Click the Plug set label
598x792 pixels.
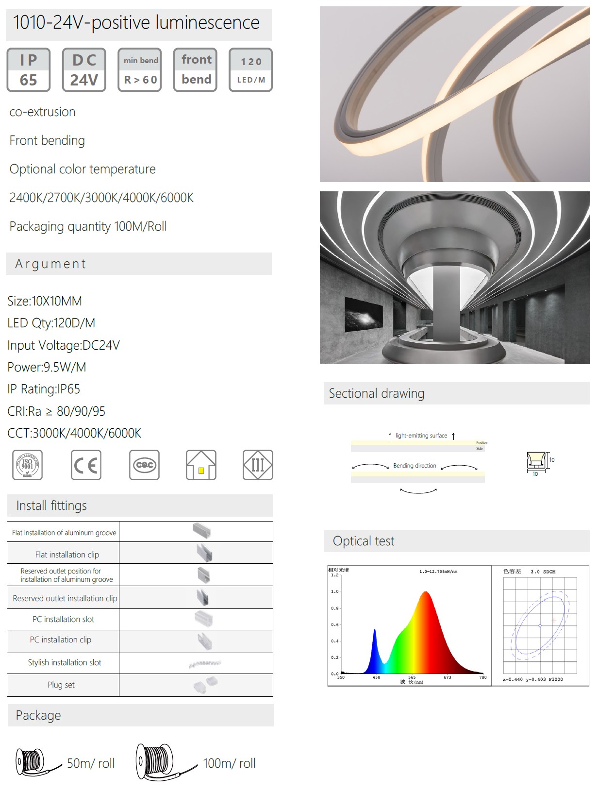coord(61,685)
